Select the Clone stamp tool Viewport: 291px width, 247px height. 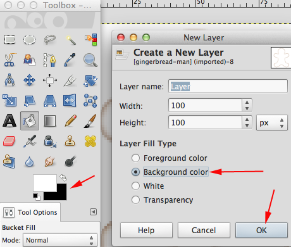(x=70, y=141)
